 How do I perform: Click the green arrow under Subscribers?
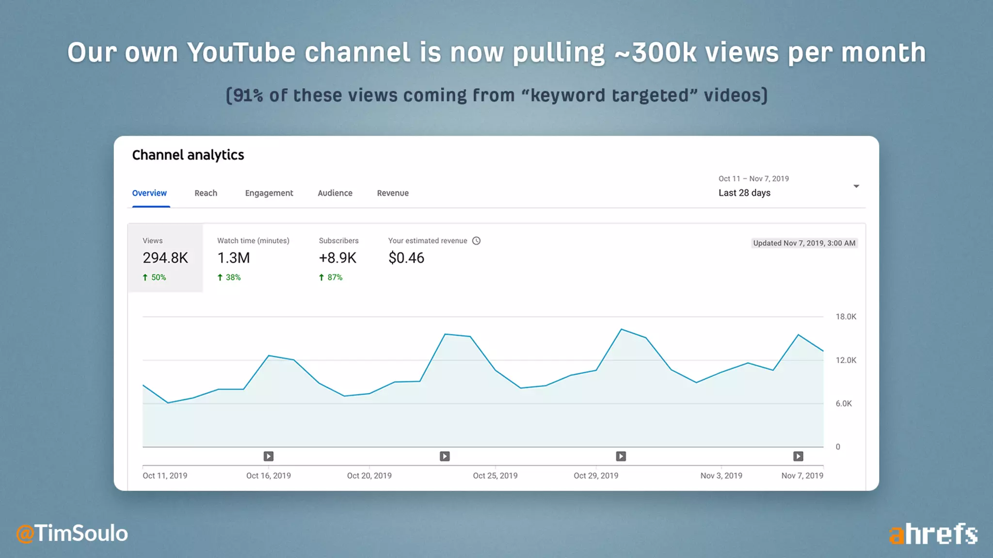321,278
